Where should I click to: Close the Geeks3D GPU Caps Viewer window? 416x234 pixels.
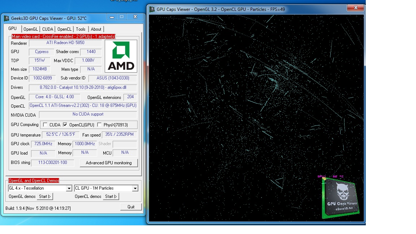point(135,17)
